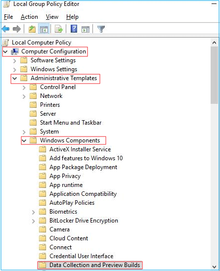Select Windows Components label
This screenshot has width=220, height=271.
pos(70,140)
